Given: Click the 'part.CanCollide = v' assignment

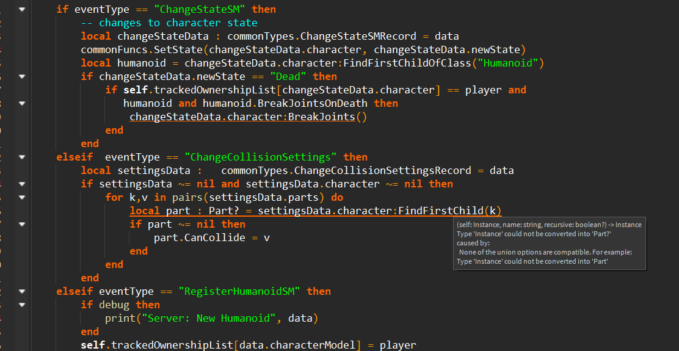Looking at the screenshot, I should [x=212, y=237].
